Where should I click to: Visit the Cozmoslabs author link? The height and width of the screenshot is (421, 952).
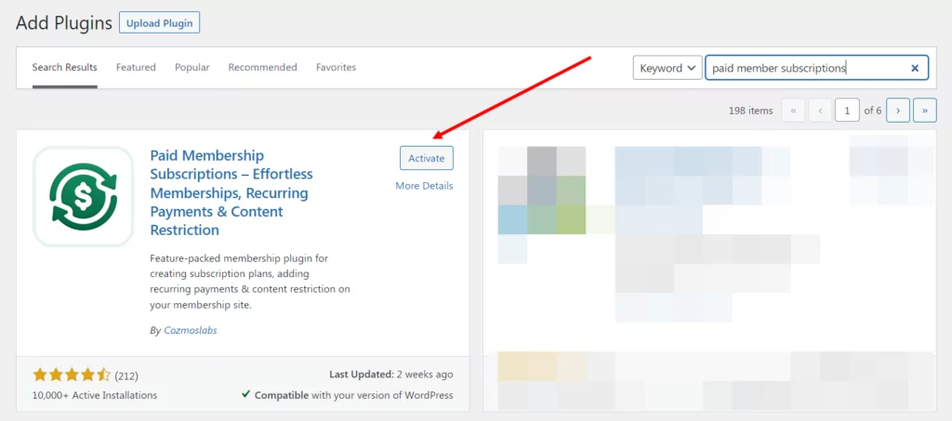pyautogui.click(x=191, y=331)
